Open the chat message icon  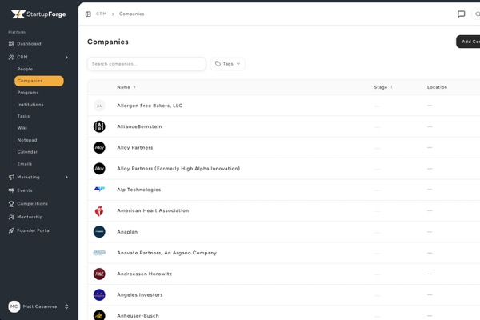click(461, 14)
